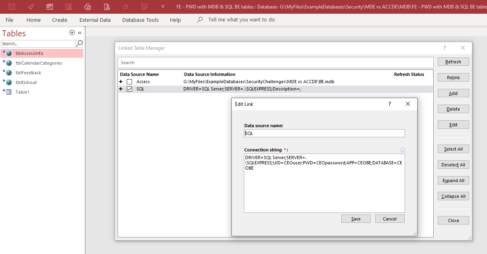Click the Tell me search magnifier icon
This screenshot has width=487, height=254.
(200, 19)
